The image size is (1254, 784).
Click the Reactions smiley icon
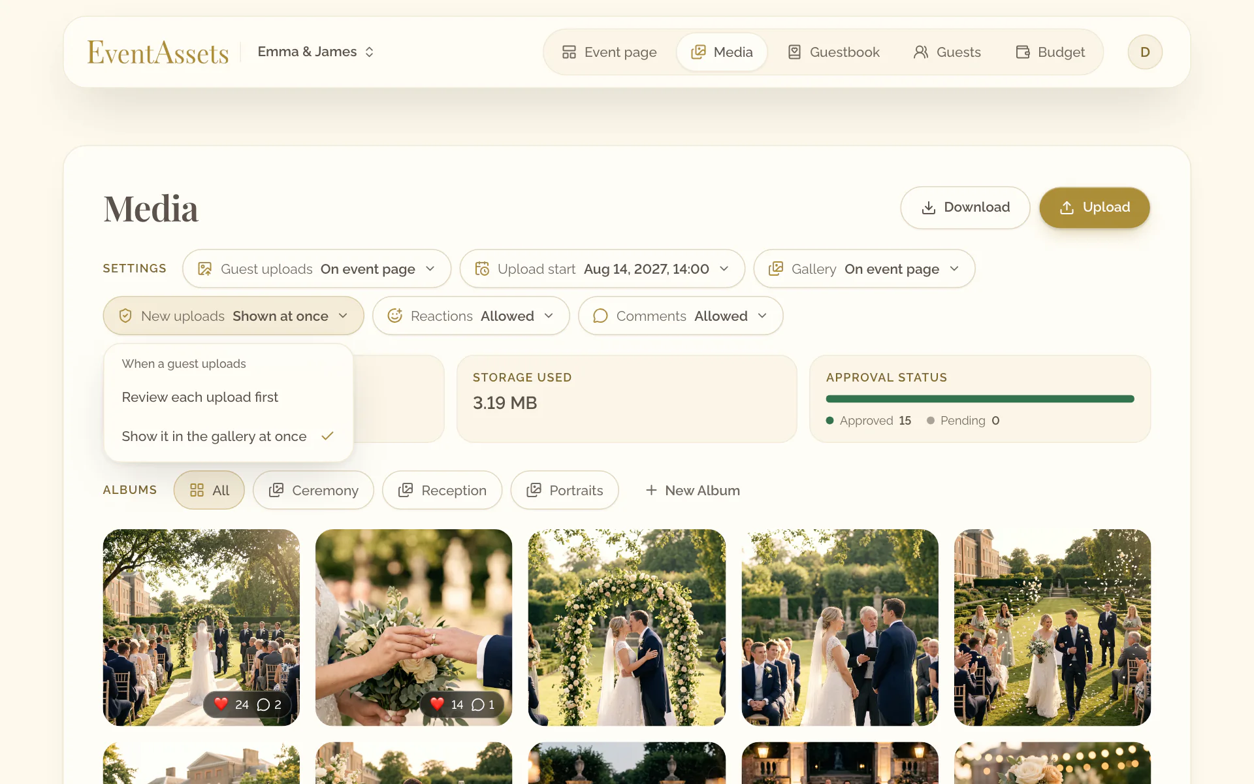(395, 316)
